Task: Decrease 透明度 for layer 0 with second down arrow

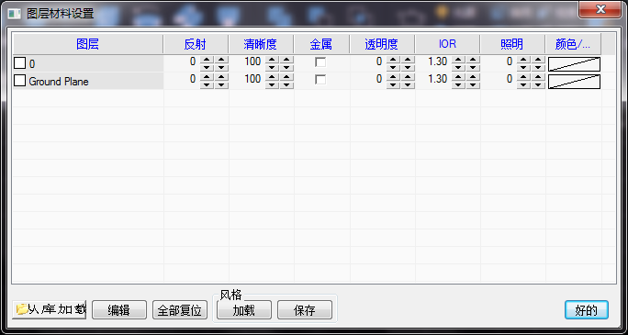Action: tap(408, 67)
